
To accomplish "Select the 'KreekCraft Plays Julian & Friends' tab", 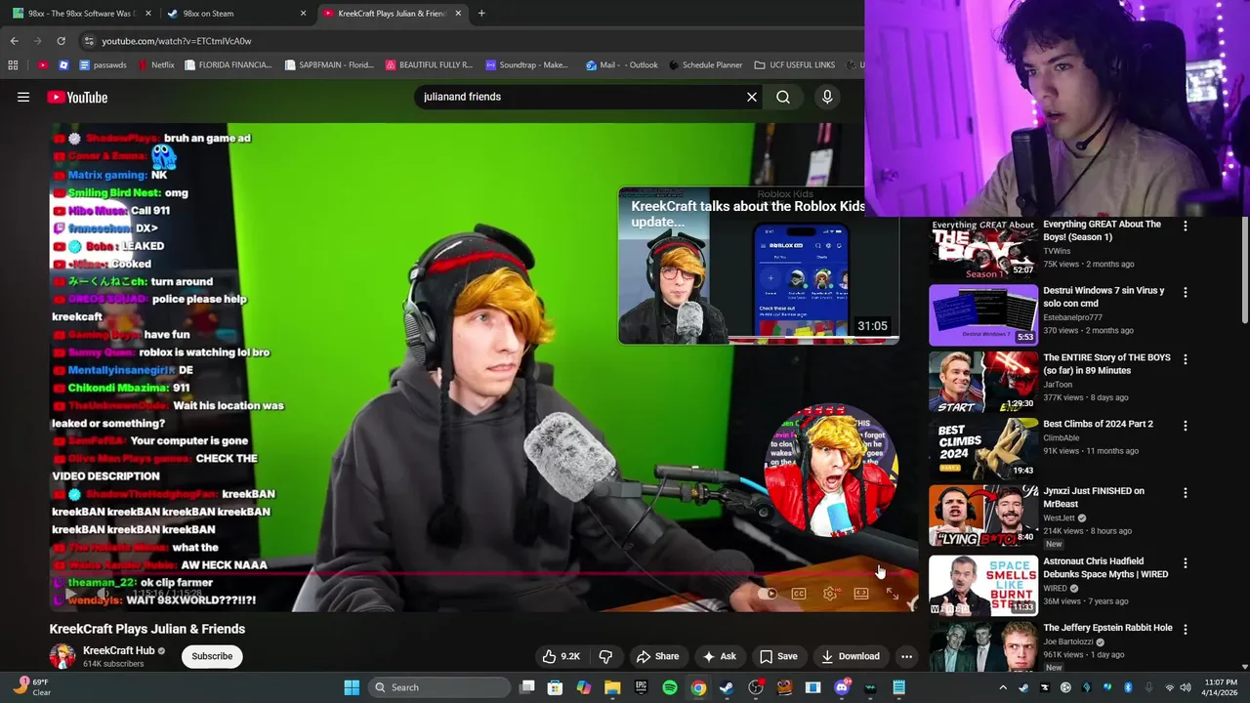I will 391,14.
